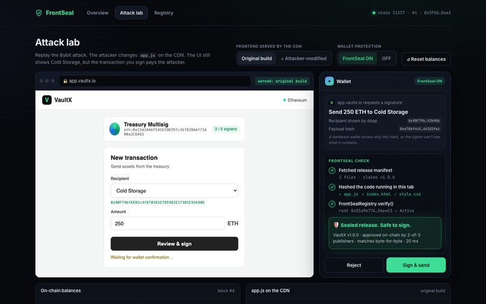Click the Sign & send button

(416, 265)
